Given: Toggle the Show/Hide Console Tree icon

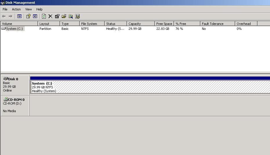Looking at the screenshot, I should pos(19,17).
